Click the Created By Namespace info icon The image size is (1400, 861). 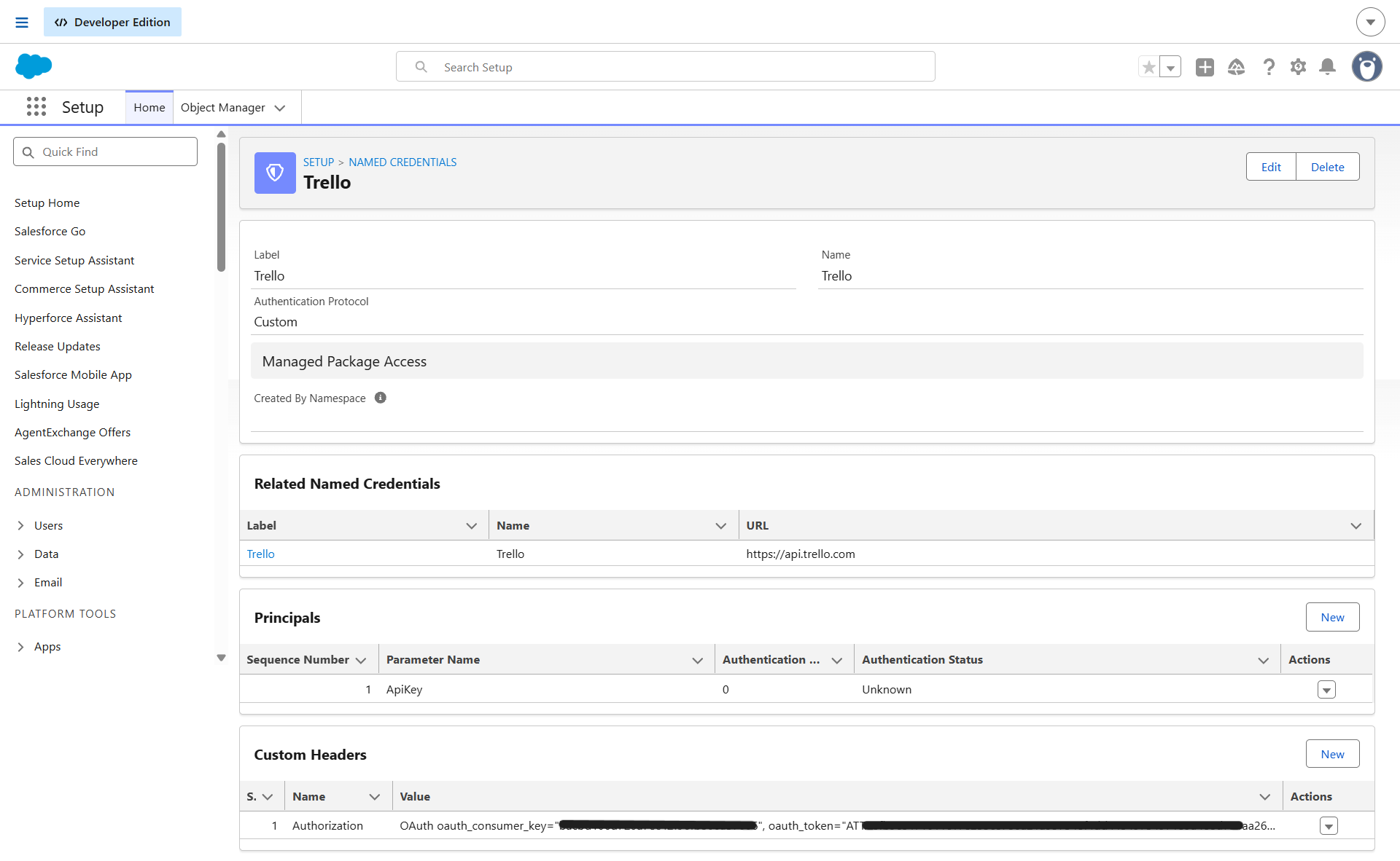(381, 398)
